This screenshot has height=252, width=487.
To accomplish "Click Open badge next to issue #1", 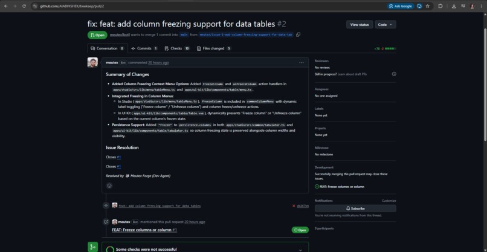I will click(300, 230).
